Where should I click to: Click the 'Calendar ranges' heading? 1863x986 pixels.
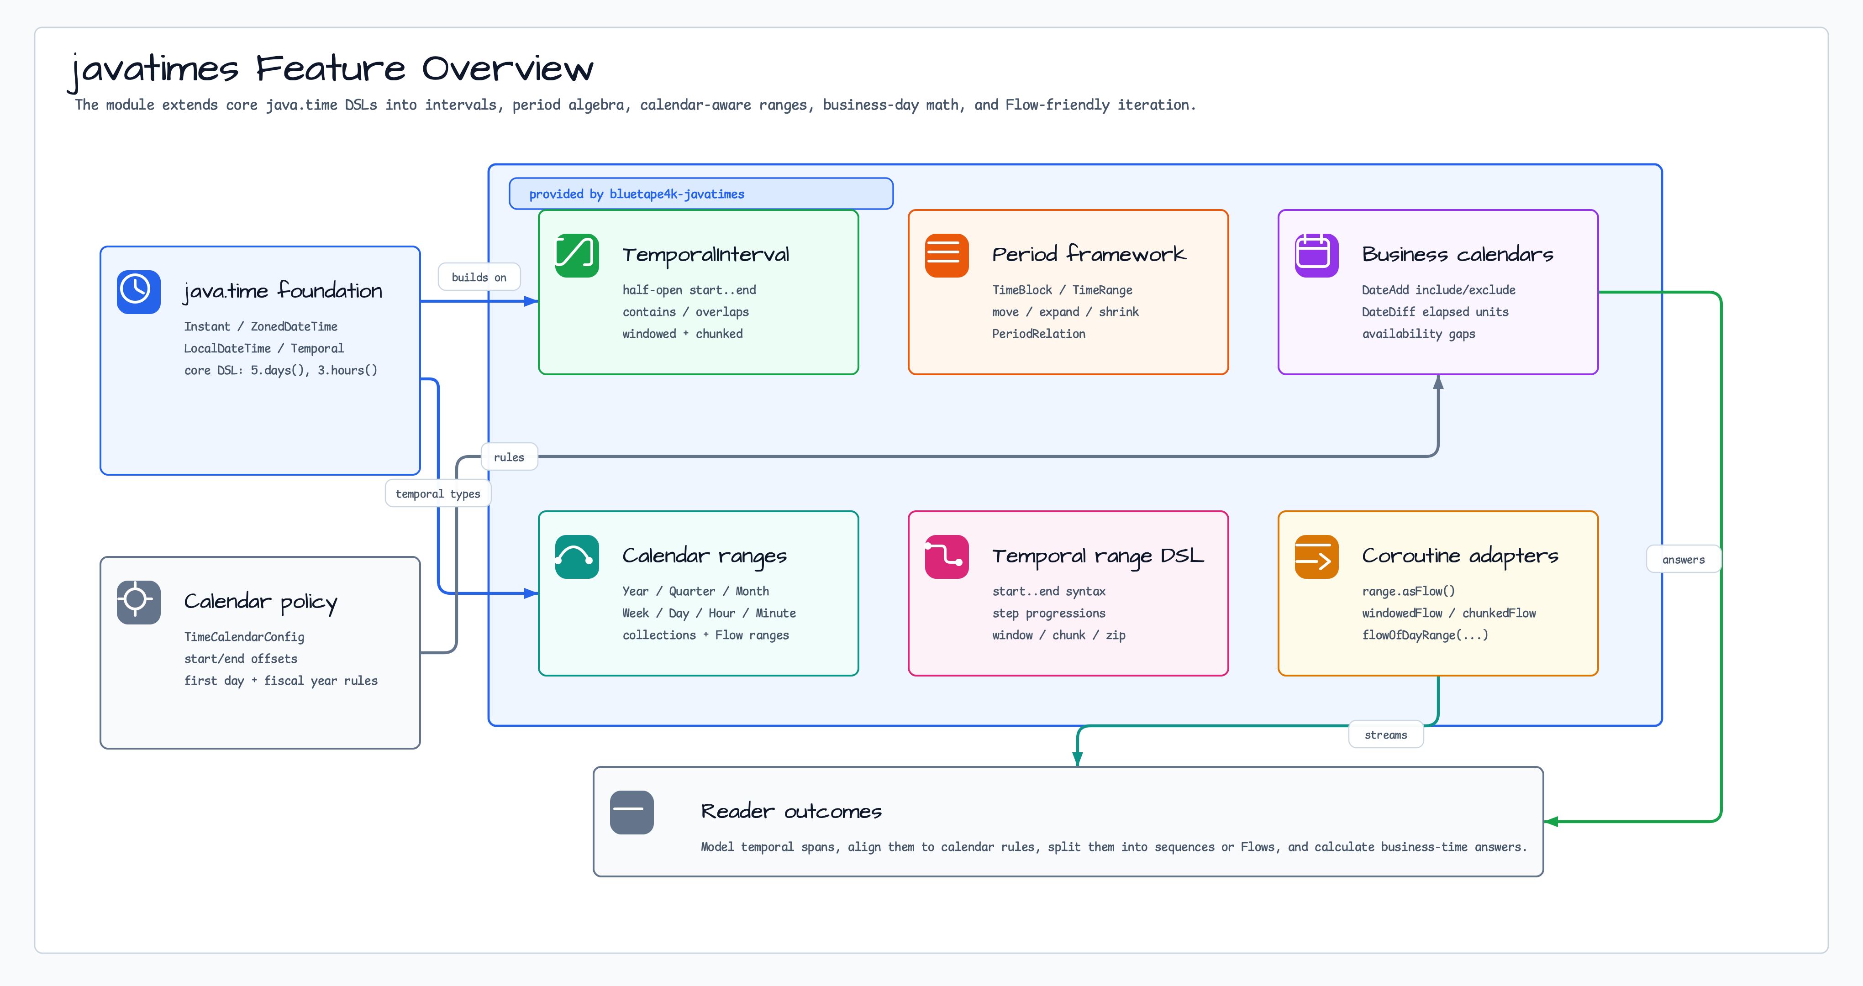(705, 556)
